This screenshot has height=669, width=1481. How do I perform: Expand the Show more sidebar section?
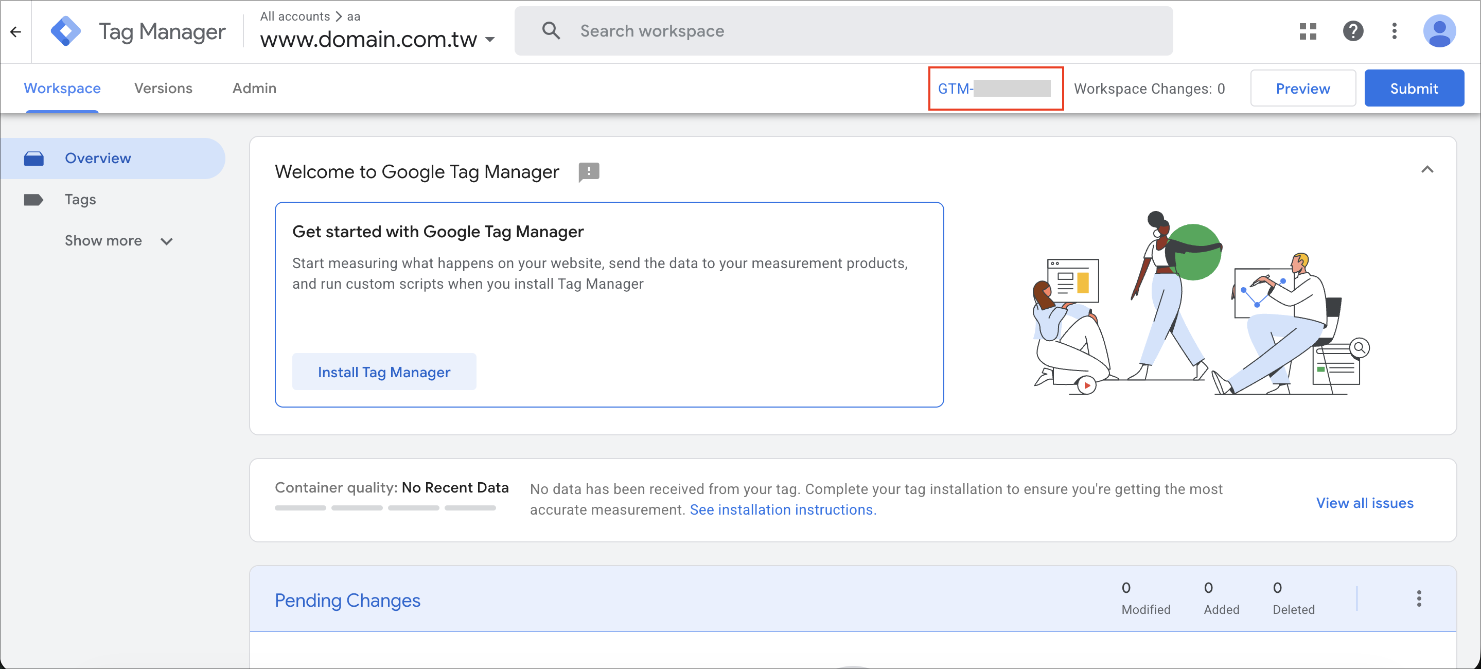pos(118,241)
